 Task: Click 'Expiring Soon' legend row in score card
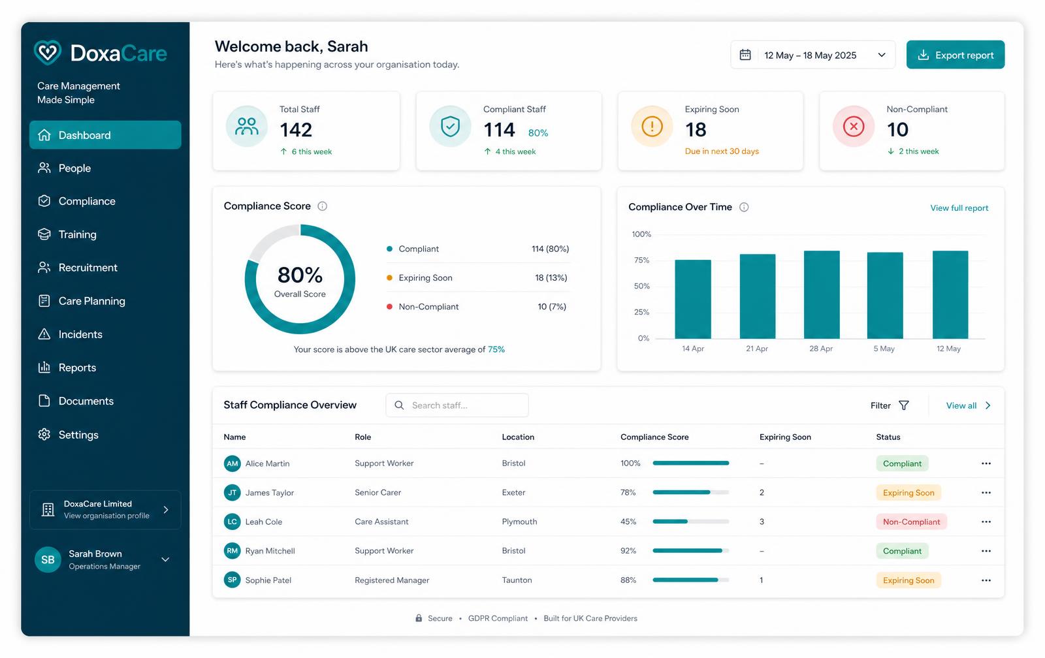click(478, 277)
